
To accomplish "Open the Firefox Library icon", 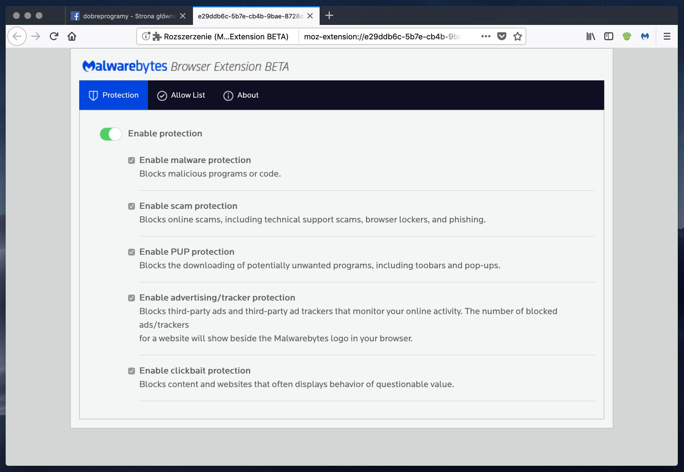I will pos(591,36).
